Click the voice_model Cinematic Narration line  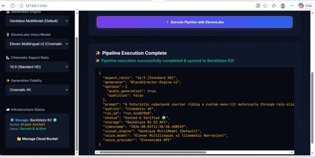point(166,135)
